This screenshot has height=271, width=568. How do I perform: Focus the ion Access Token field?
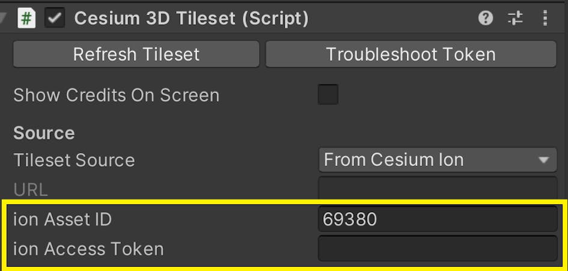(437, 249)
